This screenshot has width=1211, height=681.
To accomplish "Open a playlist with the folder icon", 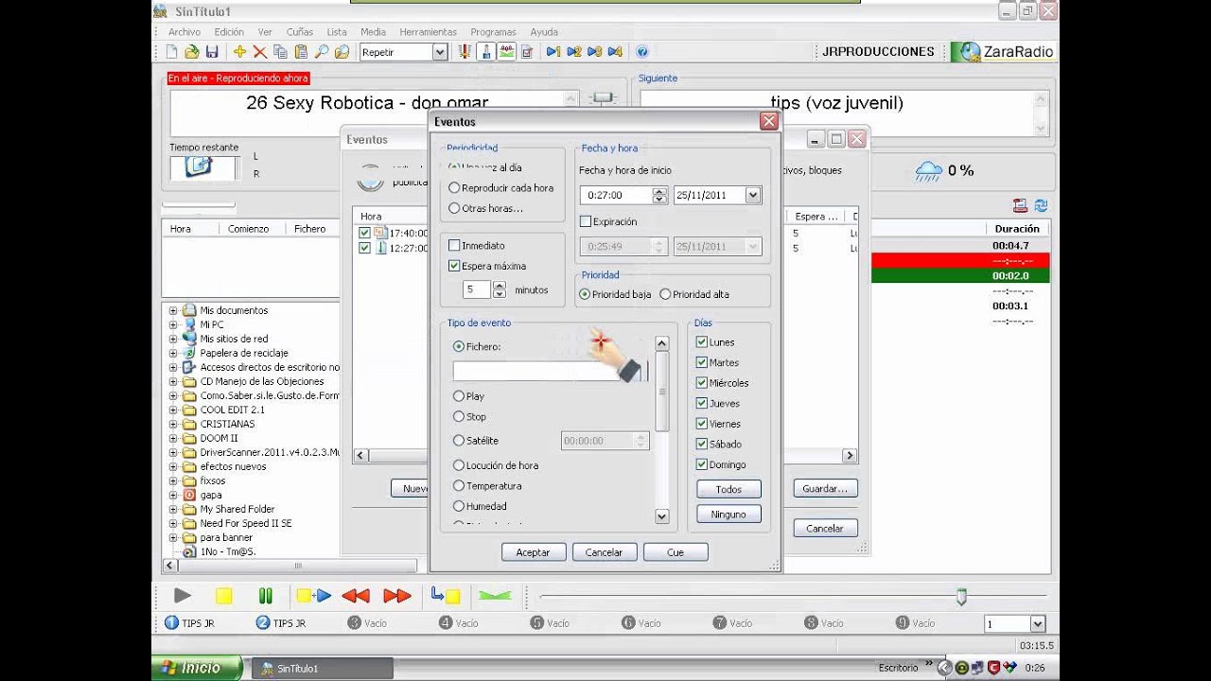I will (x=191, y=52).
